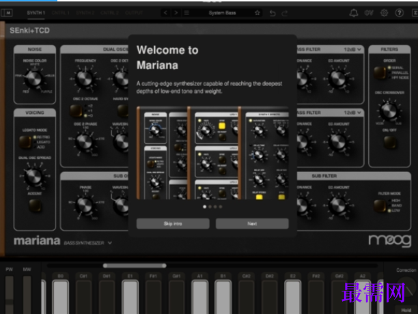Click the PW pitch wheel slider

pos(10,295)
